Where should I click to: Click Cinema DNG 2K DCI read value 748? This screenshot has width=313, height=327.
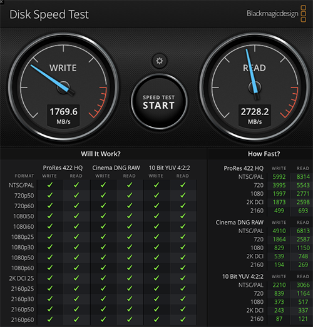pos(303,256)
